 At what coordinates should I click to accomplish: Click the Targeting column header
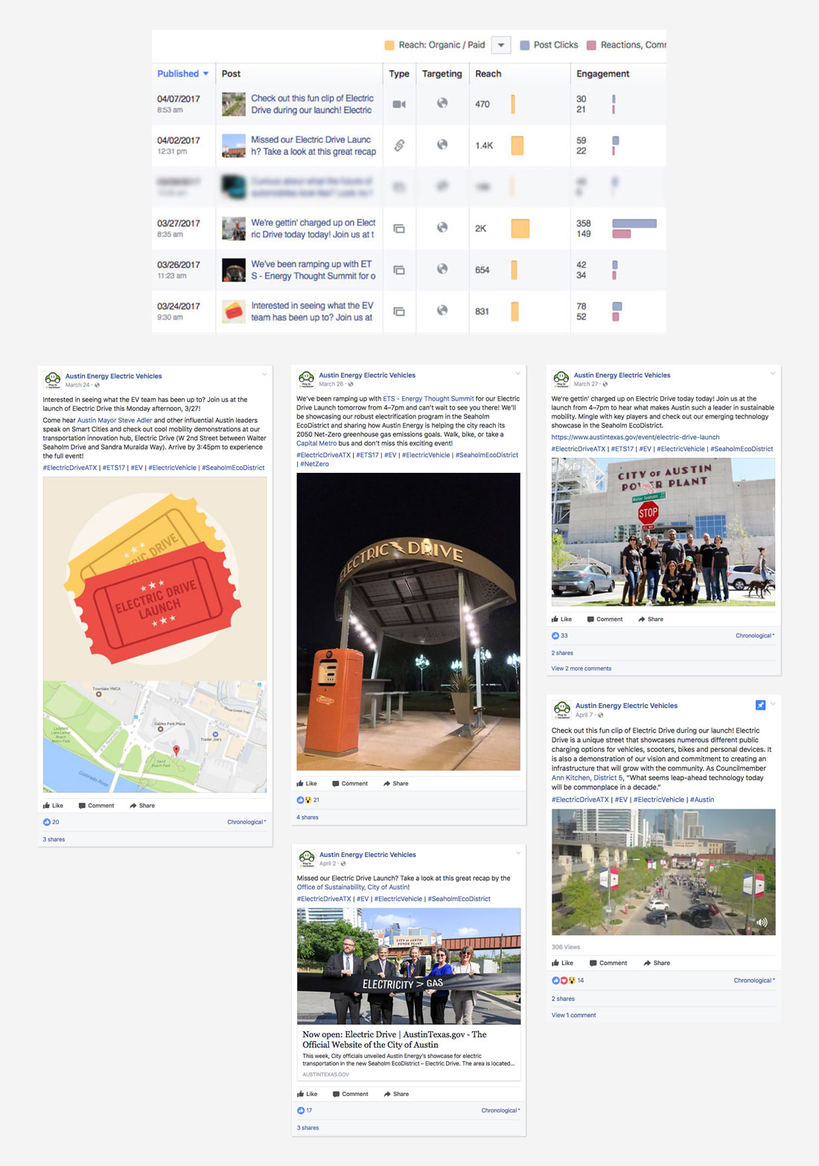click(x=442, y=74)
